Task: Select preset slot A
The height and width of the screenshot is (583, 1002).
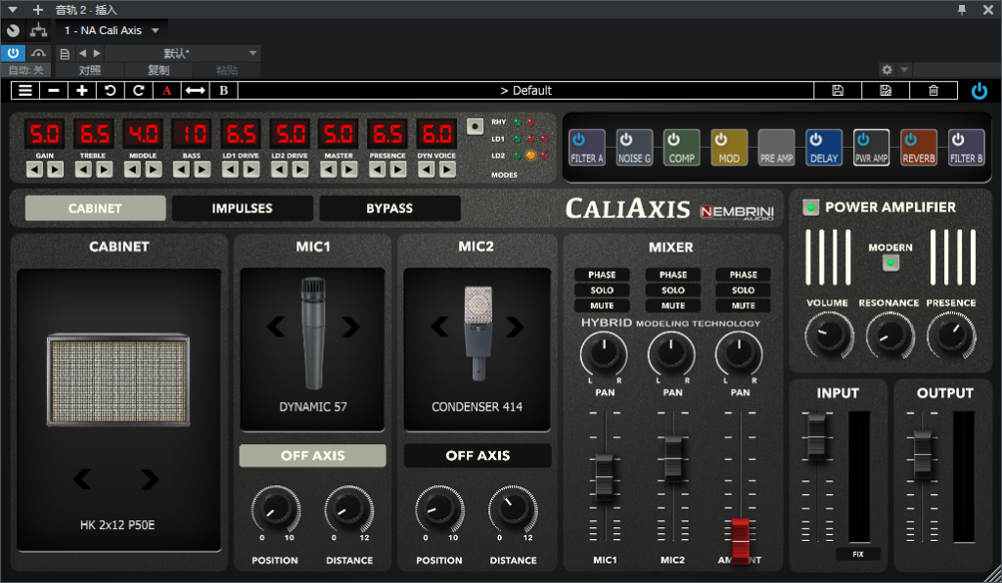Action: pyautogui.click(x=166, y=91)
